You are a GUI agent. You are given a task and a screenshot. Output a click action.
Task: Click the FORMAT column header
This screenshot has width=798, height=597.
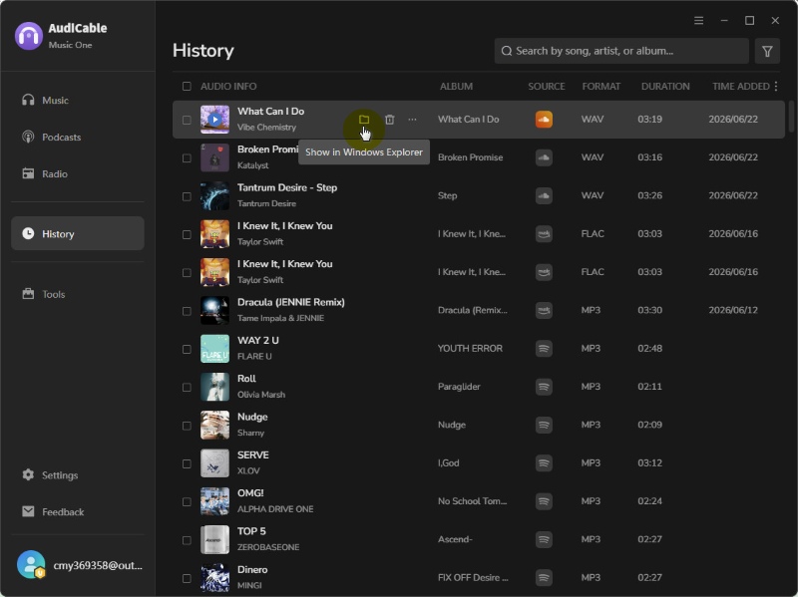point(601,87)
